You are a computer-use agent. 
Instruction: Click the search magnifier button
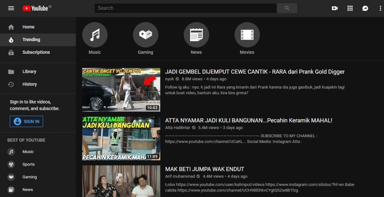(x=287, y=8)
